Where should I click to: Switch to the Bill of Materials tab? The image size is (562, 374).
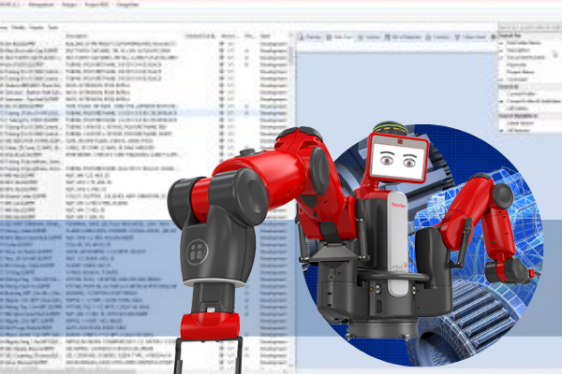[x=402, y=36]
